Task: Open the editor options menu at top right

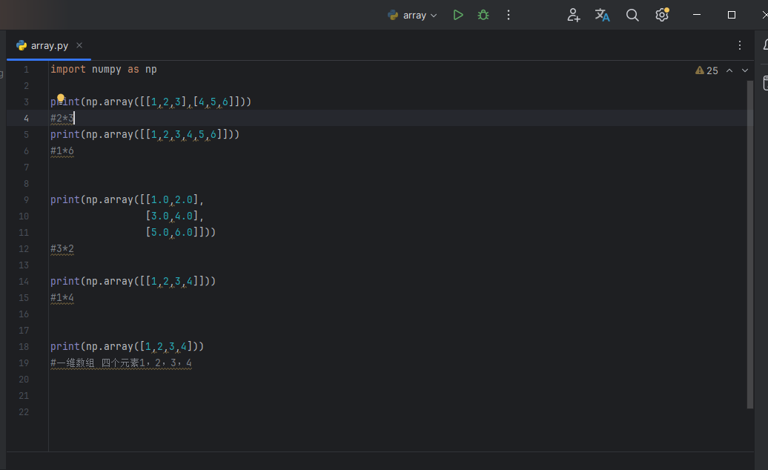Action: 739,45
